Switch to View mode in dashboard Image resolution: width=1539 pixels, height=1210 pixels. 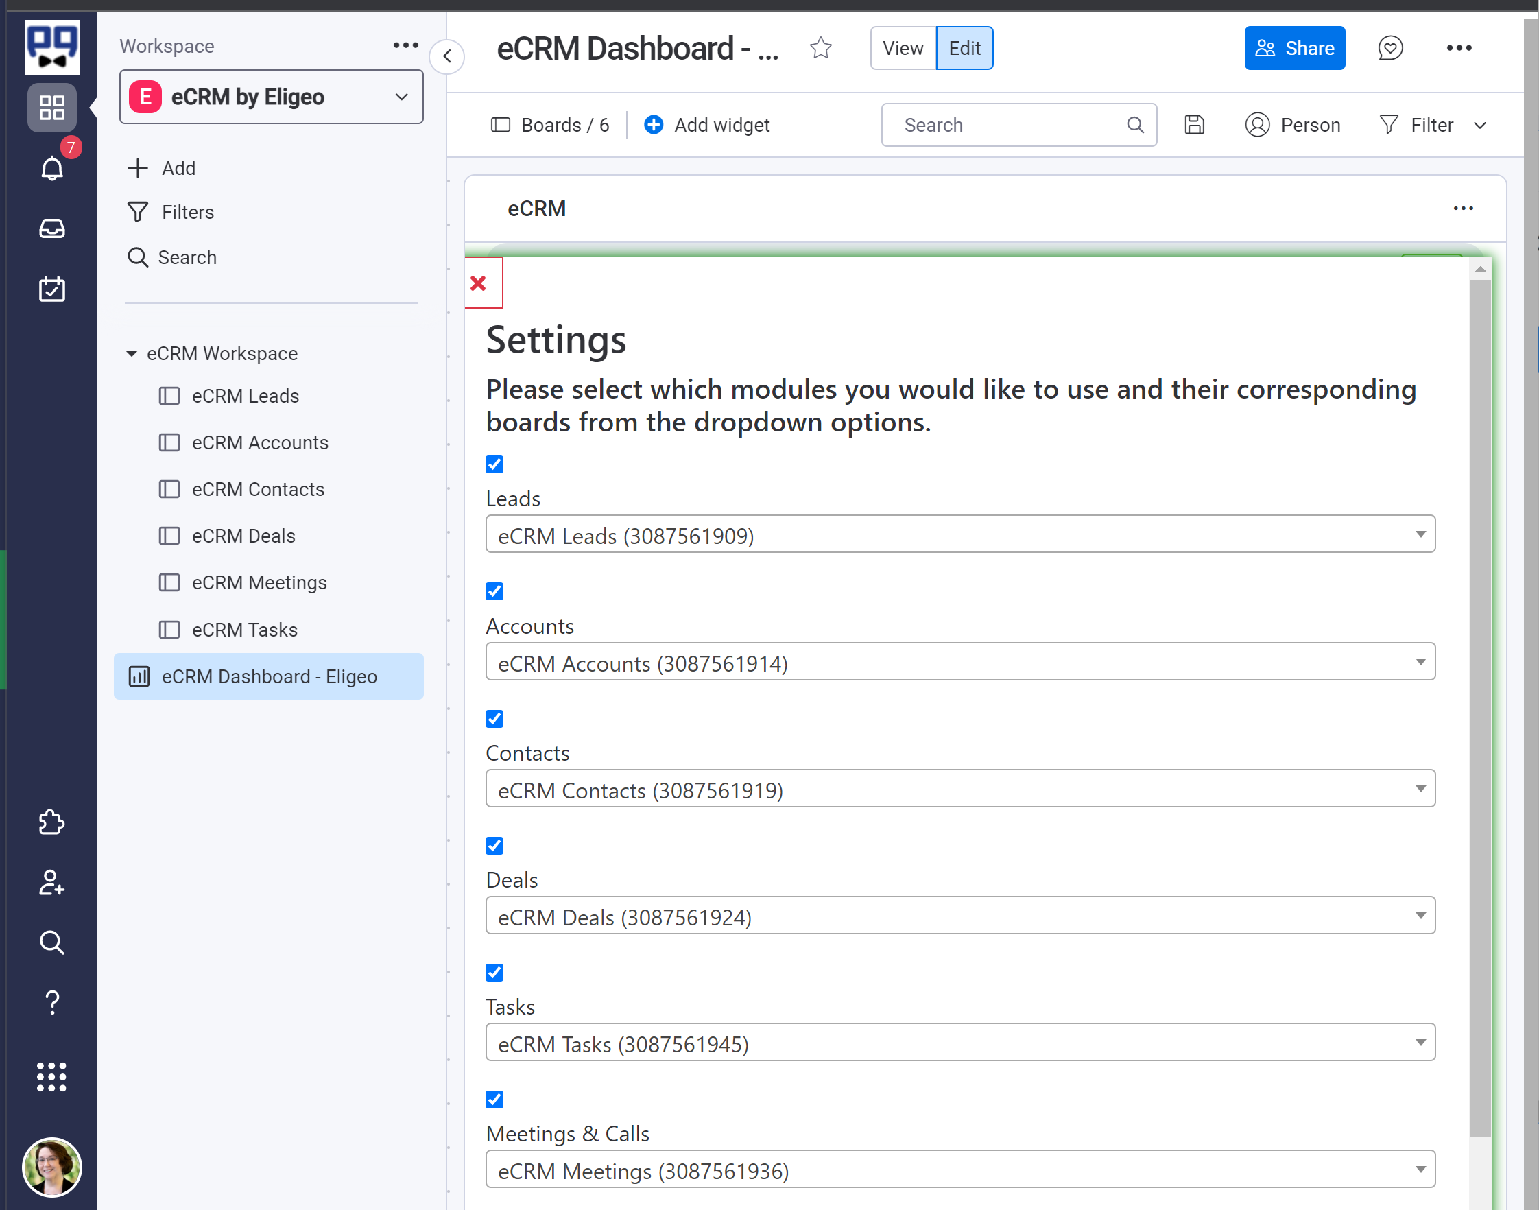900,49
